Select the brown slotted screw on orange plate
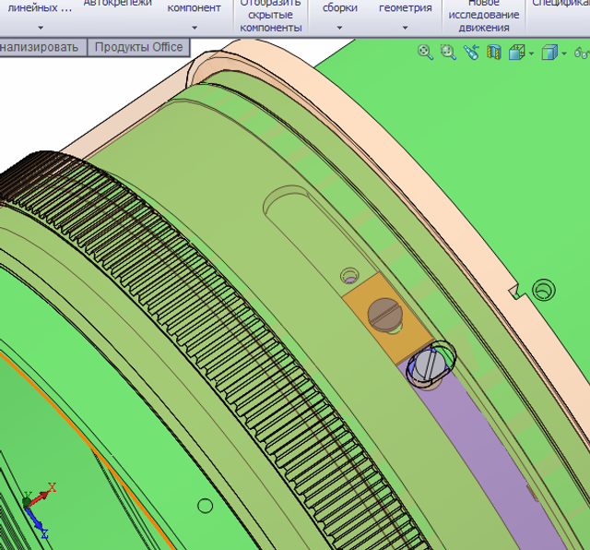This screenshot has width=590, height=550. point(385,315)
